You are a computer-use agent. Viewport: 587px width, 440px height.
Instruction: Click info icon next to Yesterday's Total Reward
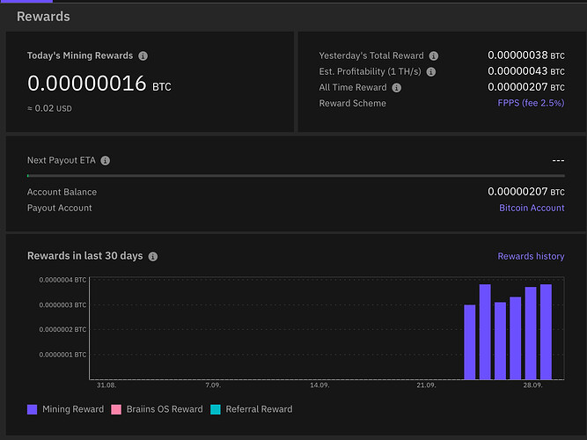(433, 55)
